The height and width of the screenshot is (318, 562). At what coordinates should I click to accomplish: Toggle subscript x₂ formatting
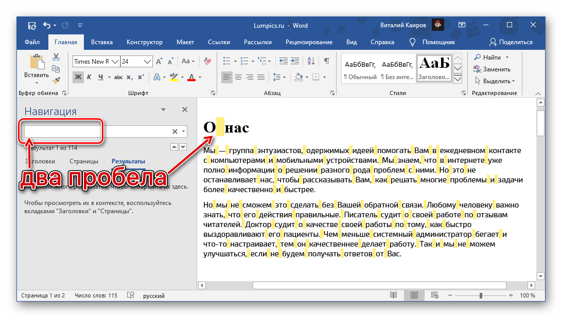130,77
